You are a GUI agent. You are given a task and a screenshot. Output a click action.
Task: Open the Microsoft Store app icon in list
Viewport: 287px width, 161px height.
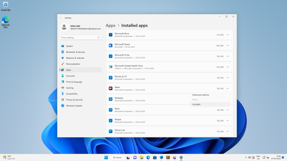[x=110, y=35]
